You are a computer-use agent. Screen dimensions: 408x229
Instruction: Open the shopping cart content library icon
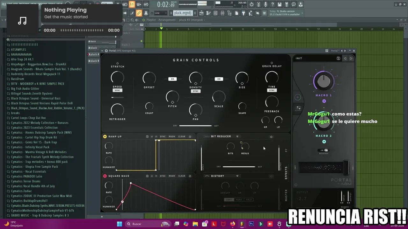pos(264,13)
